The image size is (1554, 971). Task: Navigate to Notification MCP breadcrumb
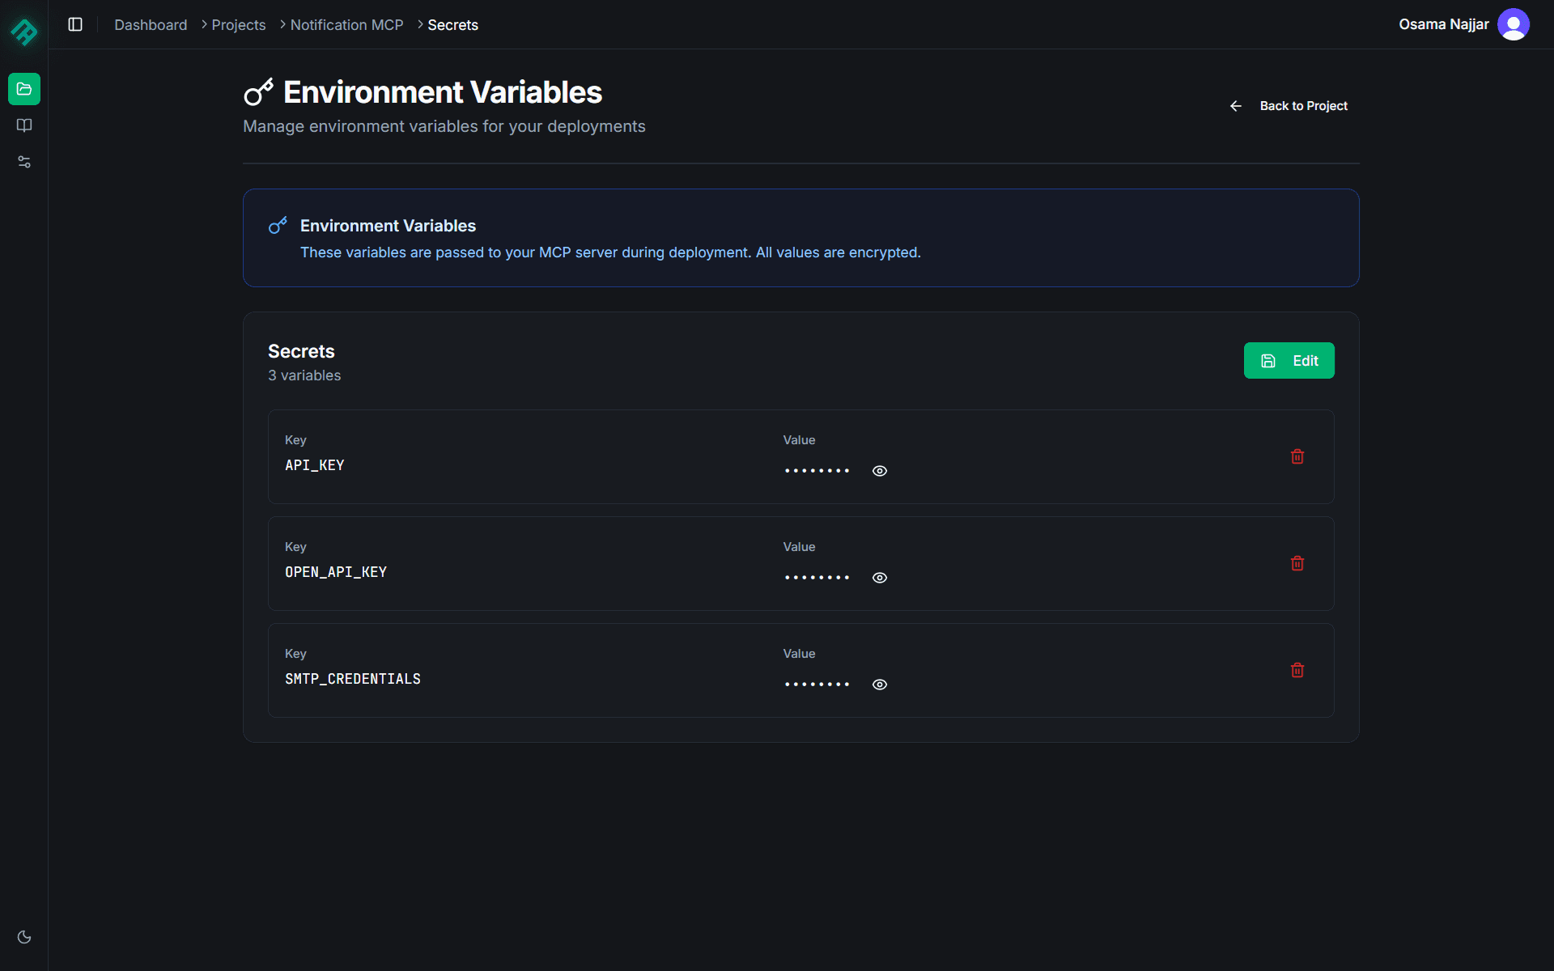tap(346, 25)
